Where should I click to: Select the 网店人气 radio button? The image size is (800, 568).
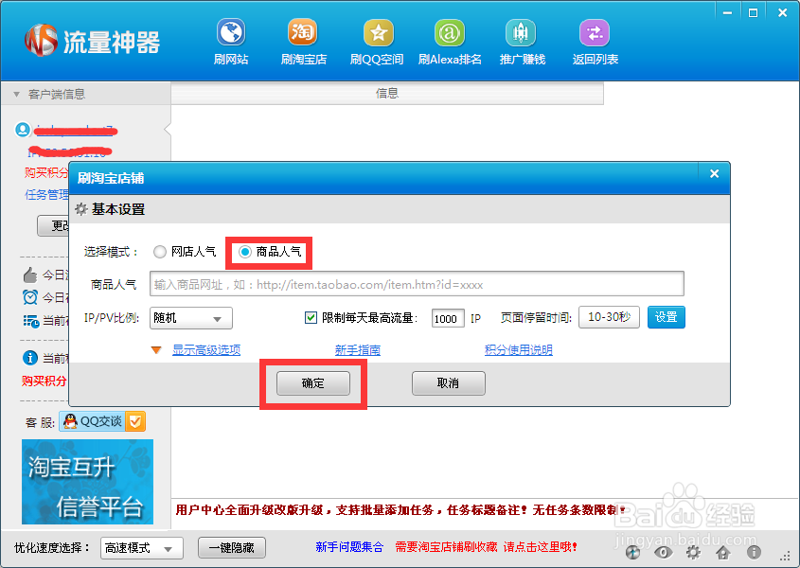pyautogui.click(x=160, y=252)
